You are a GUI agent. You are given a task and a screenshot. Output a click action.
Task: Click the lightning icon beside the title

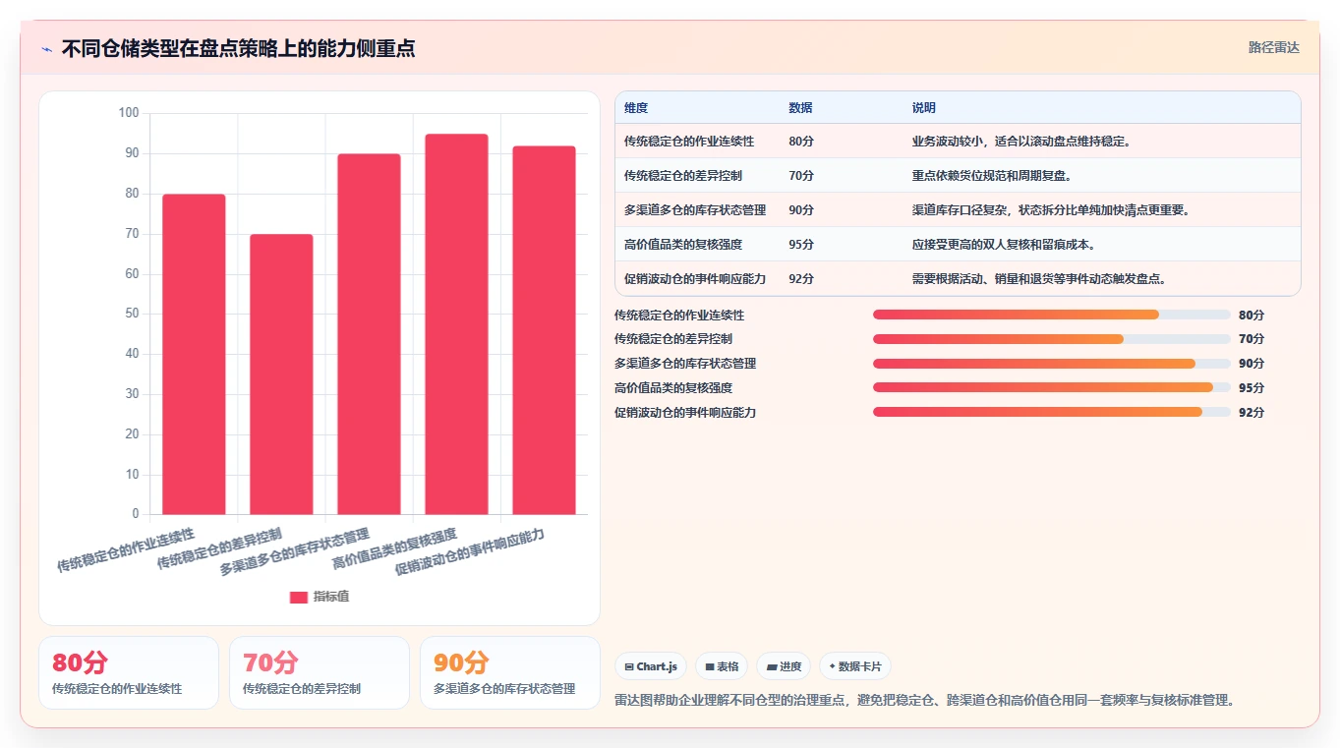47,48
